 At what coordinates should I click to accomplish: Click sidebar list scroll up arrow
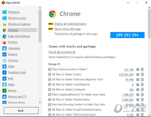40,8
